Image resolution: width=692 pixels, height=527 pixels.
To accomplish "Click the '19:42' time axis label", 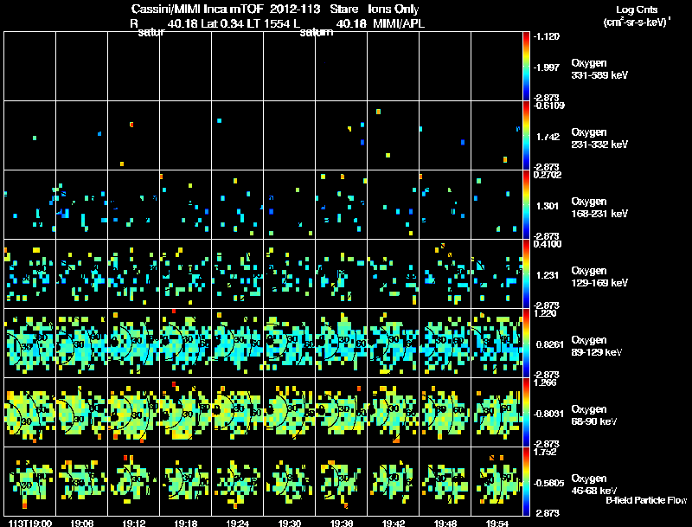I will [394, 523].
